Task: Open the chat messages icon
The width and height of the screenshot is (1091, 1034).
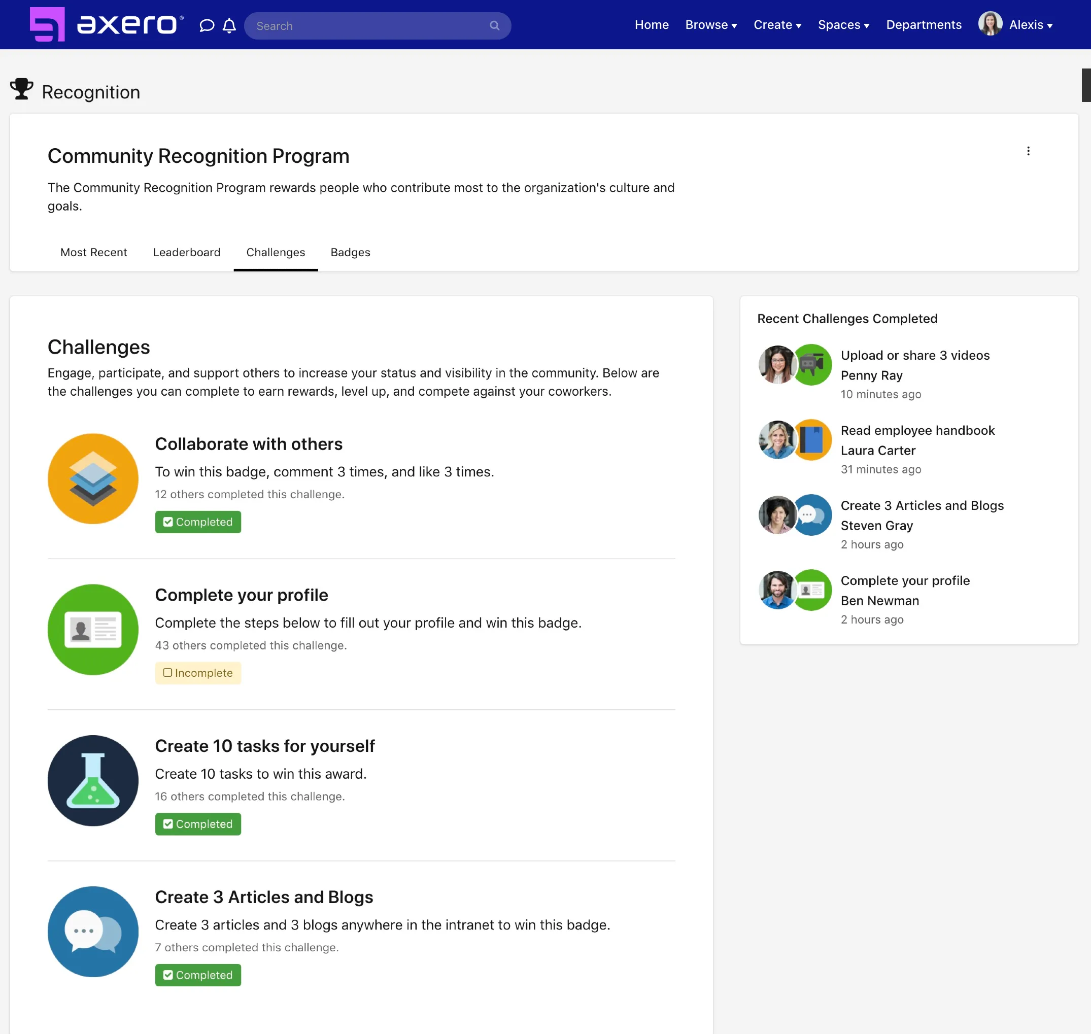Action: coord(207,25)
